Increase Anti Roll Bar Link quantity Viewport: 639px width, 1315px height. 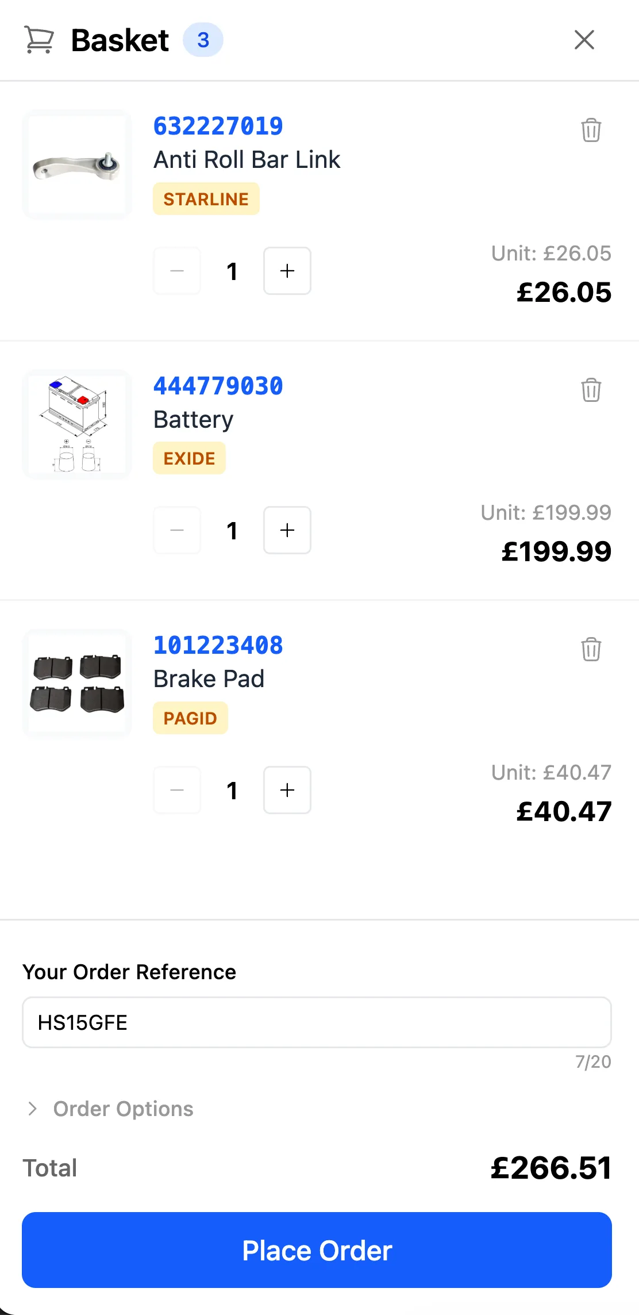click(x=287, y=271)
